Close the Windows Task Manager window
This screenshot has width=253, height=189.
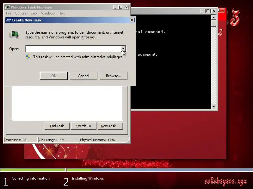[x=126, y=7]
